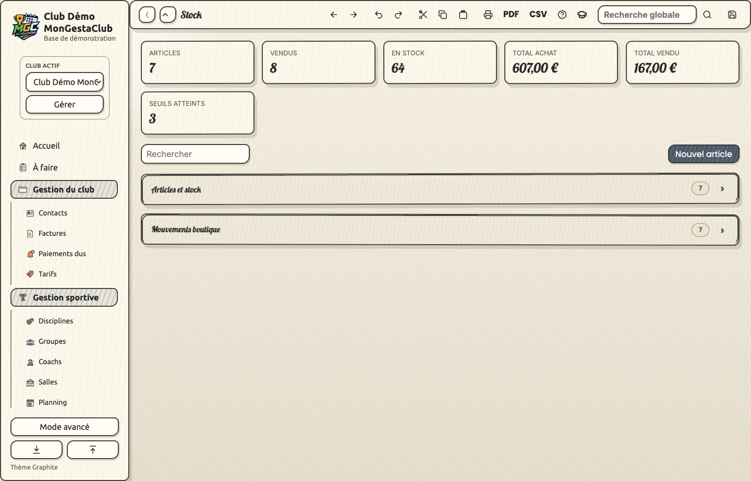Expand the Articles et stock section
The width and height of the screenshot is (751, 481).
coord(440,189)
